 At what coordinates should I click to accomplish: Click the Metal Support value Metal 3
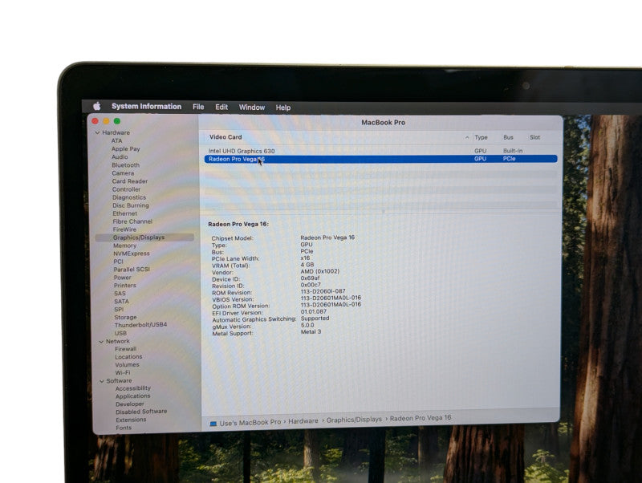tap(311, 332)
